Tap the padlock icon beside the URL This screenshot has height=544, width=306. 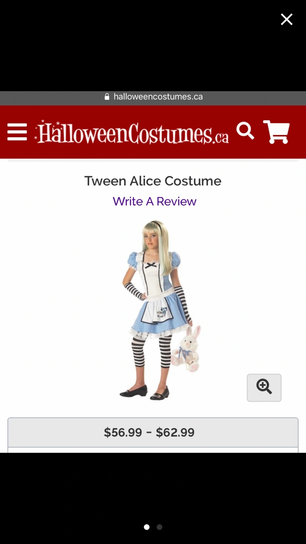click(x=107, y=97)
